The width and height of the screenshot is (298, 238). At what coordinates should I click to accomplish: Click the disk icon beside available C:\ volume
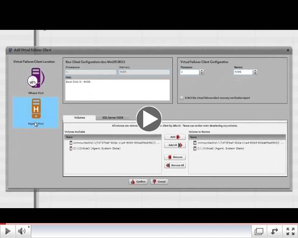71,148
